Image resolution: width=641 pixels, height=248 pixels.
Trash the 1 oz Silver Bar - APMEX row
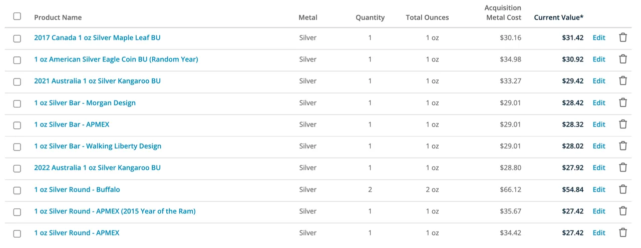[x=623, y=124]
